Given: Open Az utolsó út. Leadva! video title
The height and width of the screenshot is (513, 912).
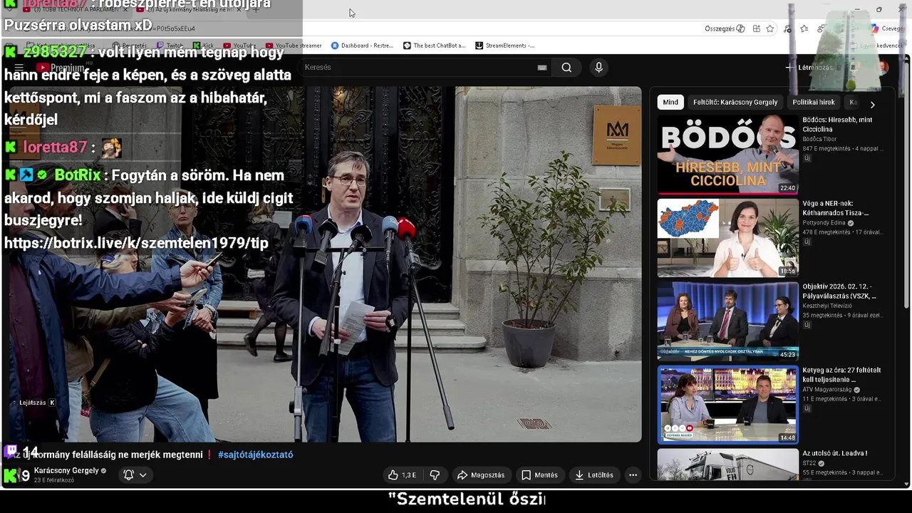Looking at the screenshot, I should click(x=834, y=453).
